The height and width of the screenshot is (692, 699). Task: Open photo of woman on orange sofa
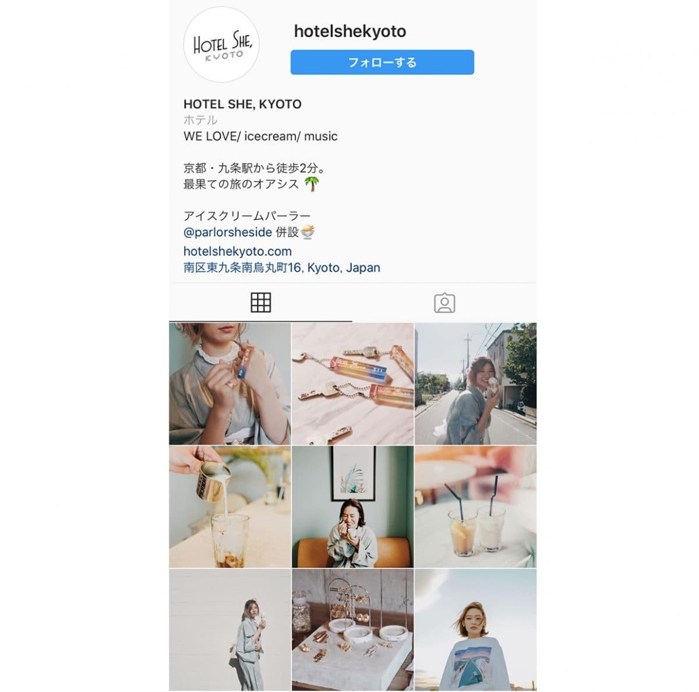click(x=352, y=507)
